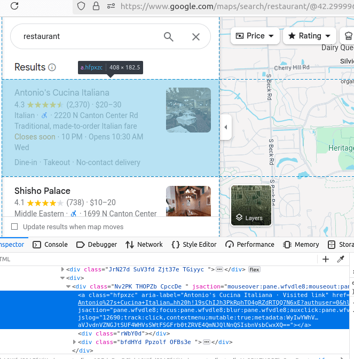354x359 pixels.
Task: Select the highlighted a.hfpxzc anchor node
Action: pyautogui.click(x=175, y=310)
